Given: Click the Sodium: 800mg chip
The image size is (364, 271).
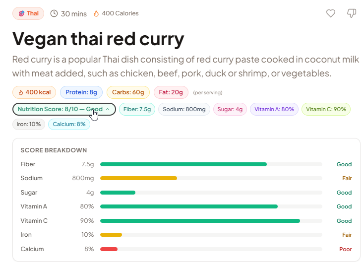Looking at the screenshot, I should click(184, 109).
